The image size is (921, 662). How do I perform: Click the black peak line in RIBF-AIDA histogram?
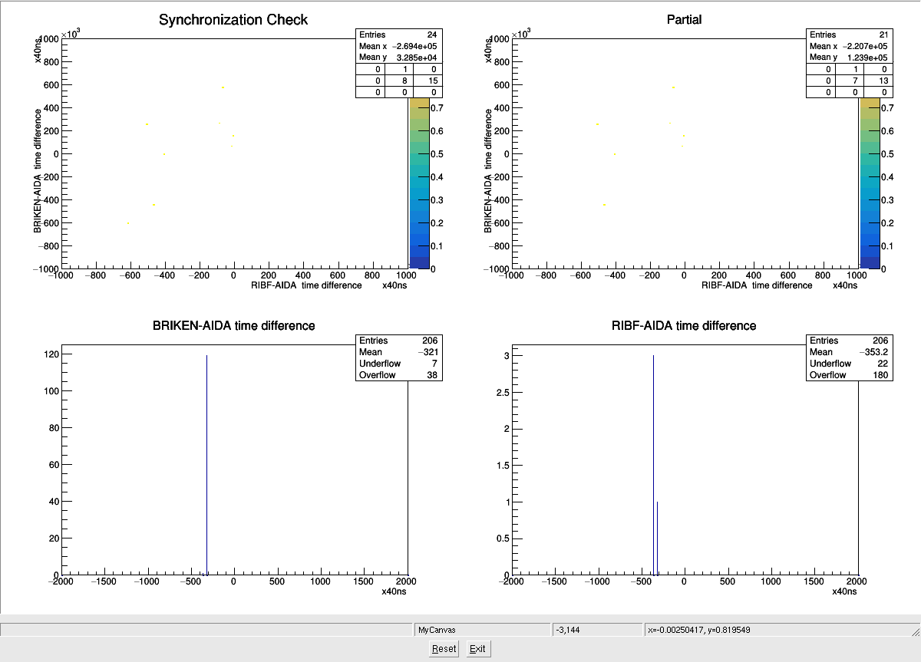pyautogui.click(x=653, y=464)
